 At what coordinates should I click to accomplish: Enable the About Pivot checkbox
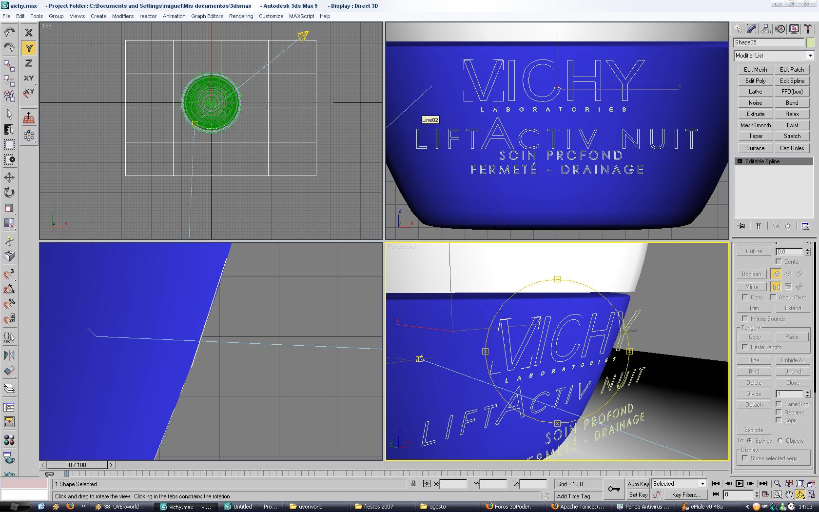click(x=773, y=297)
